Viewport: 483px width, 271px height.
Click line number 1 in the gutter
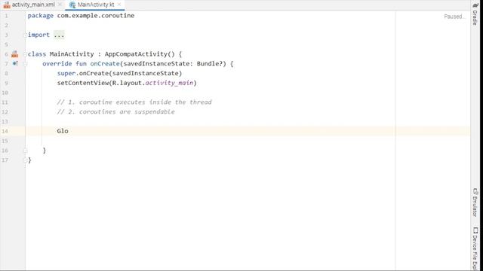pyautogui.click(x=6, y=16)
